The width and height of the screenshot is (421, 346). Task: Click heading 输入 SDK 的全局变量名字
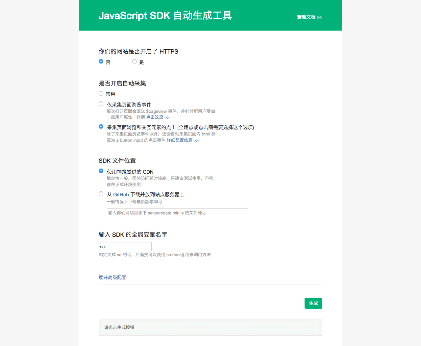coord(133,235)
